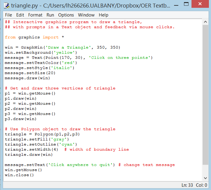Screen dimensions: 211x190
Task: Click the line 'p1.draw(win)'
Action: [21, 98]
